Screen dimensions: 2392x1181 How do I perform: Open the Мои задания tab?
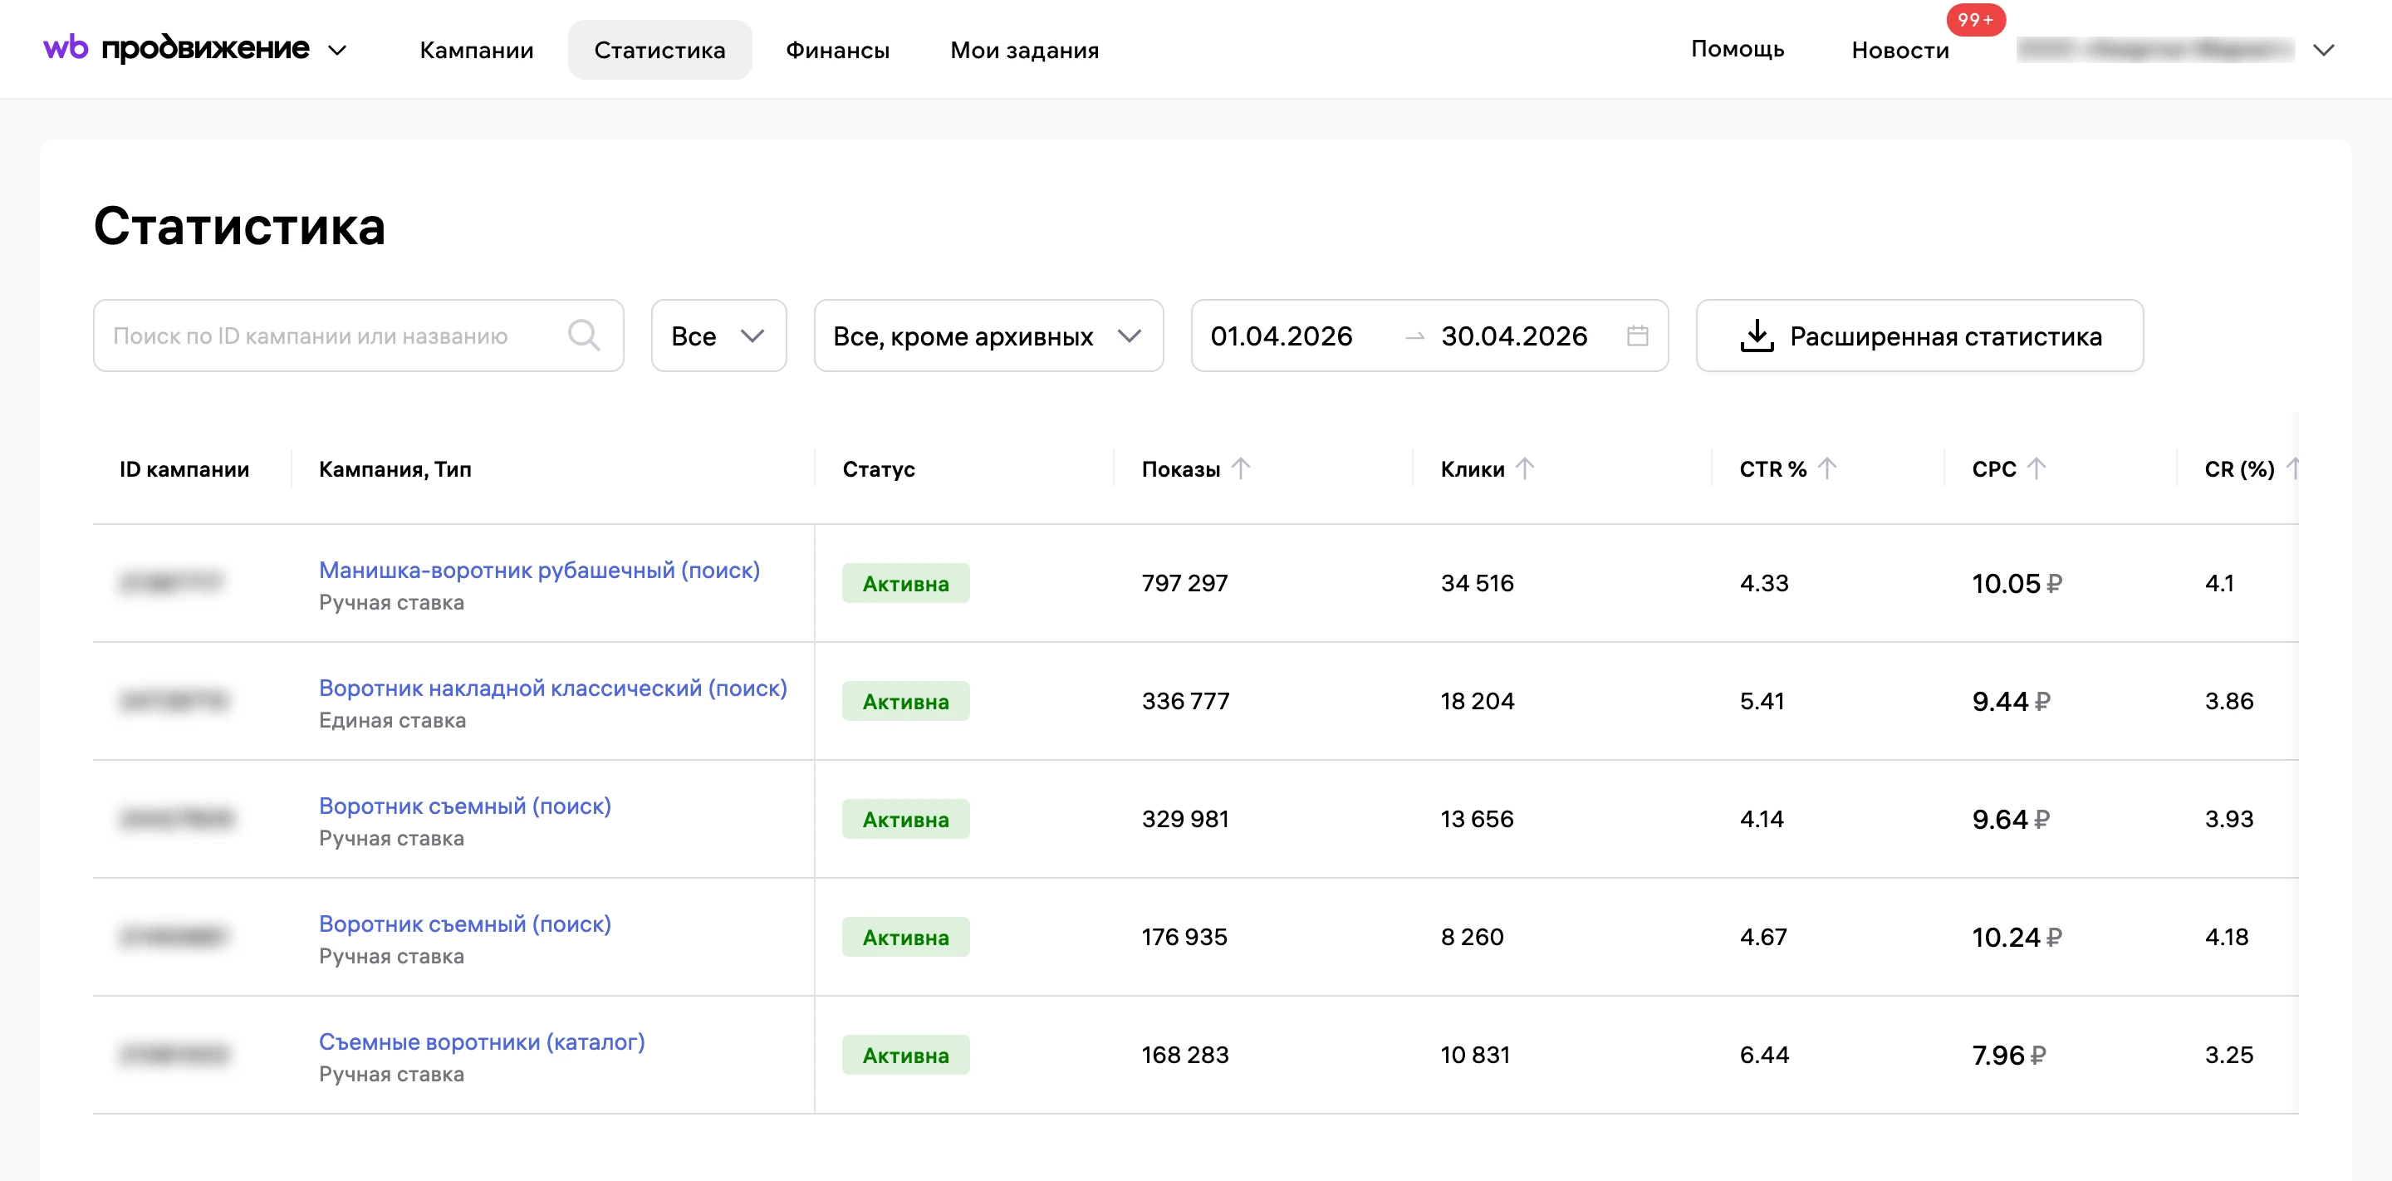1024,50
